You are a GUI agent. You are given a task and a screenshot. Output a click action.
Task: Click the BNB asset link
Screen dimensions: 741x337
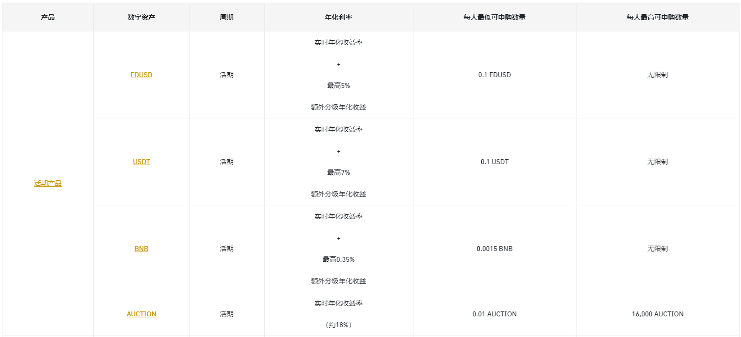pos(141,249)
